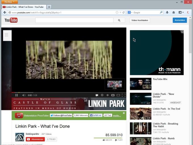193x145 pixels.
Task: Switch player to large theater size
Action: coord(118,95)
